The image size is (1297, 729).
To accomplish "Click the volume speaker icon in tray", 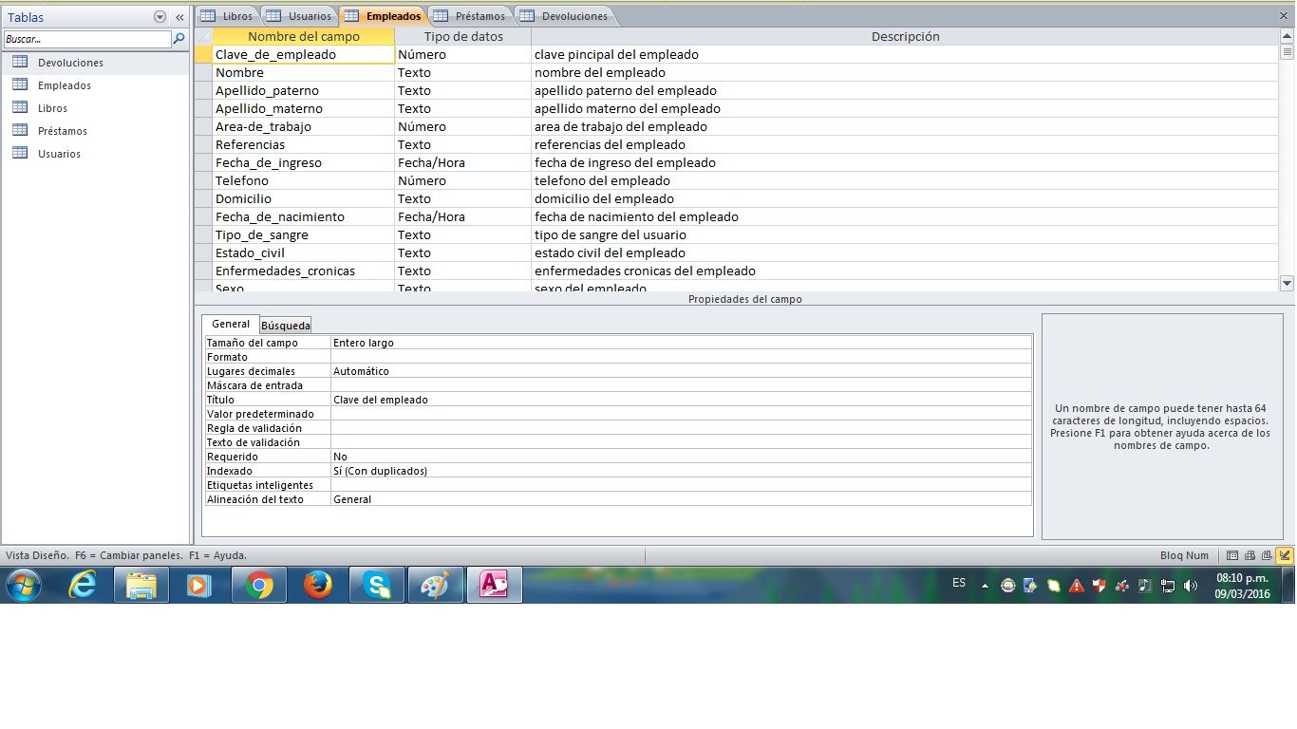I will (1191, 586).
